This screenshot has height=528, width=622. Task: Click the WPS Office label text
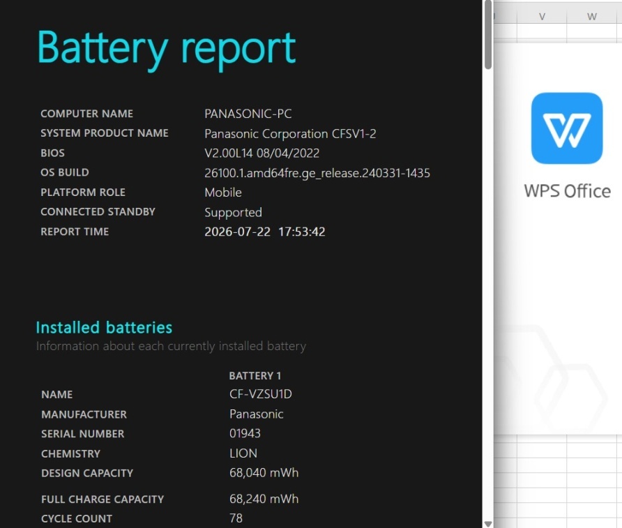coord(567,191)
